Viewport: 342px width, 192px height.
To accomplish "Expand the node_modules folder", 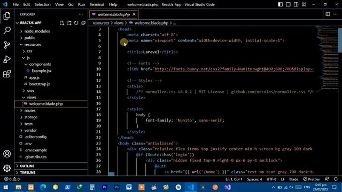I will tap(51, 31).
